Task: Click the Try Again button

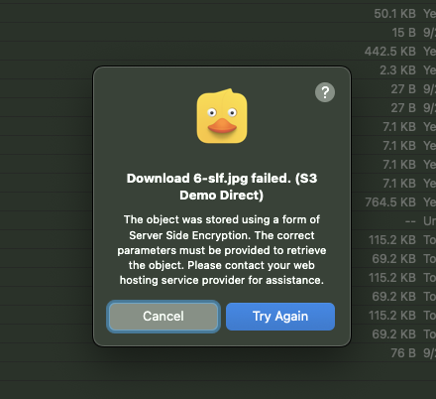Action: point(280,317)
